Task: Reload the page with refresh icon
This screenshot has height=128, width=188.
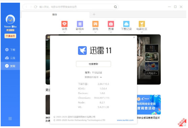Action: 36,7
